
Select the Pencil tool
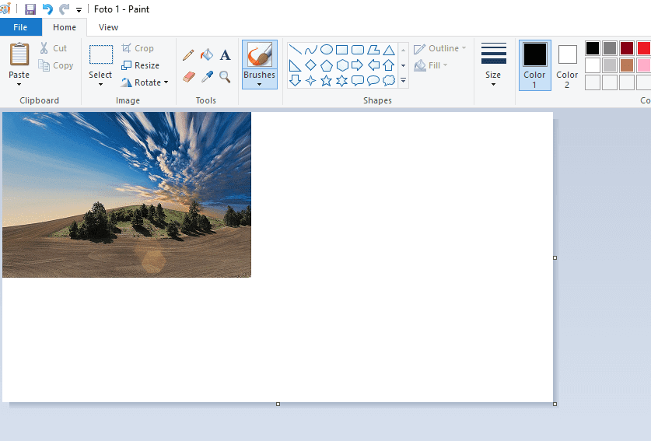coord(188,54)
